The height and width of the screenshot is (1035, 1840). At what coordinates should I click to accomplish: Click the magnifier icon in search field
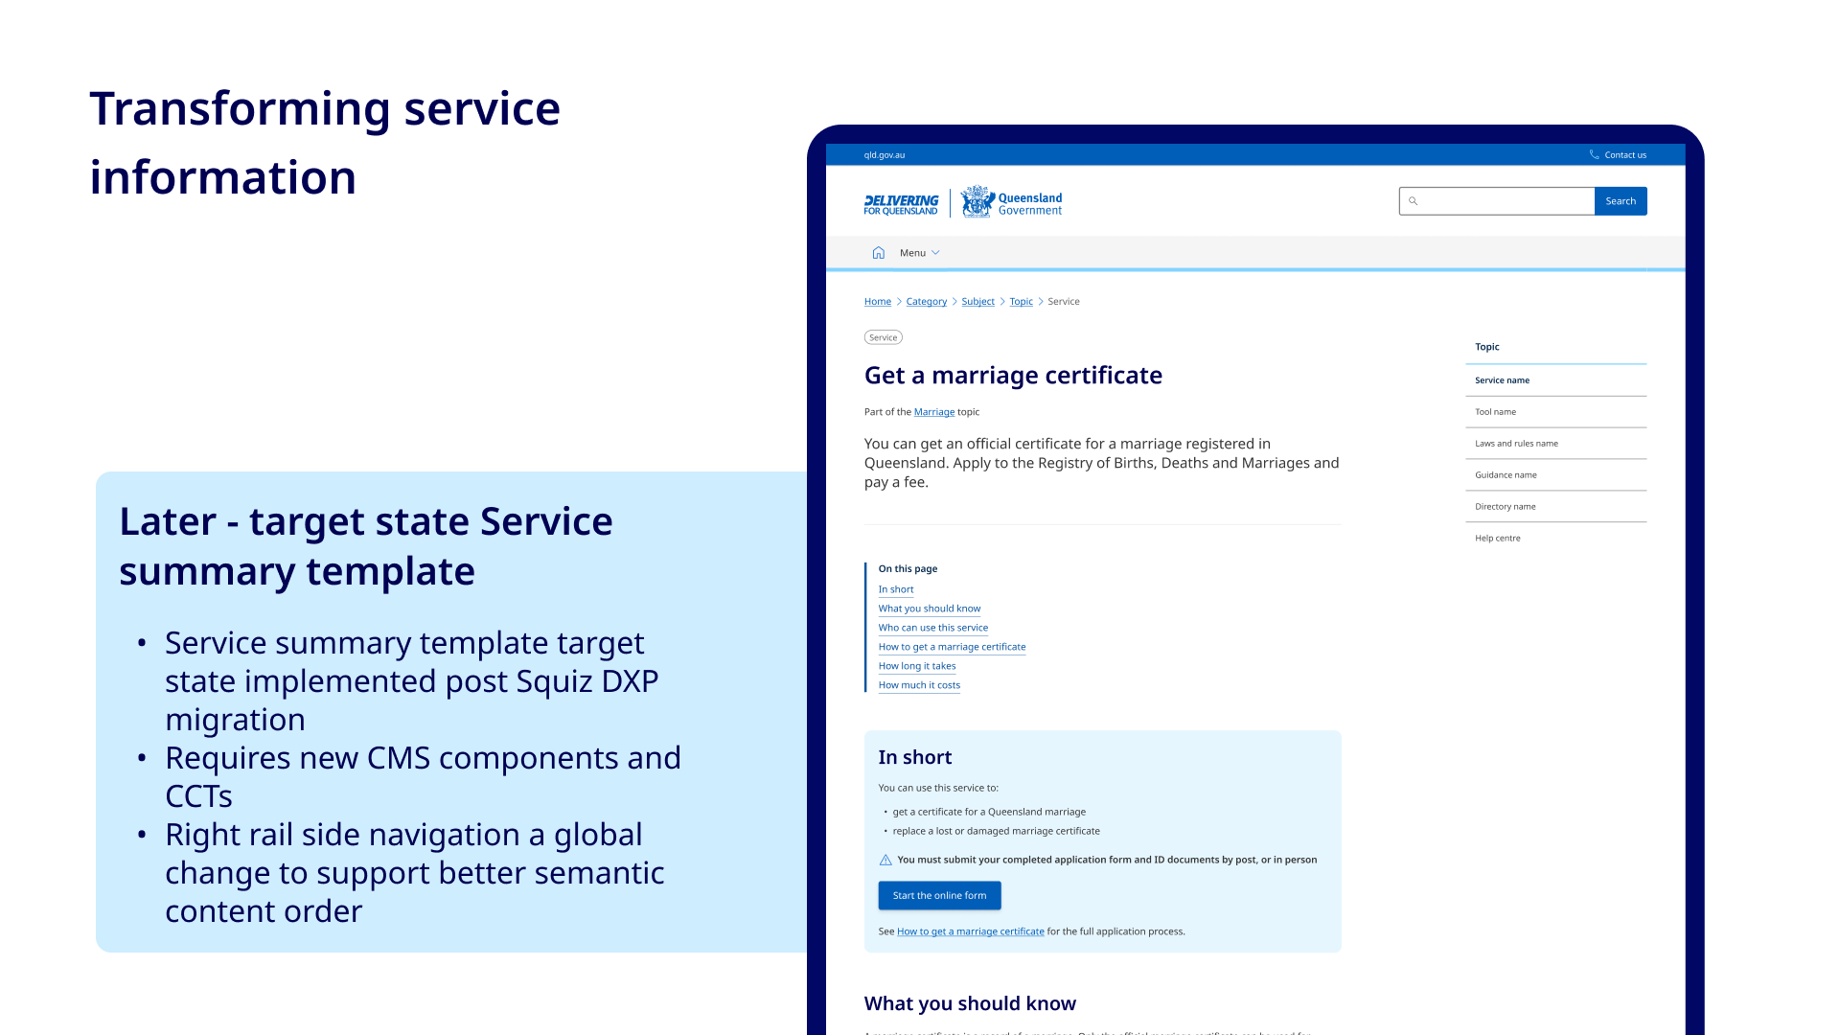pos(1413,201)
